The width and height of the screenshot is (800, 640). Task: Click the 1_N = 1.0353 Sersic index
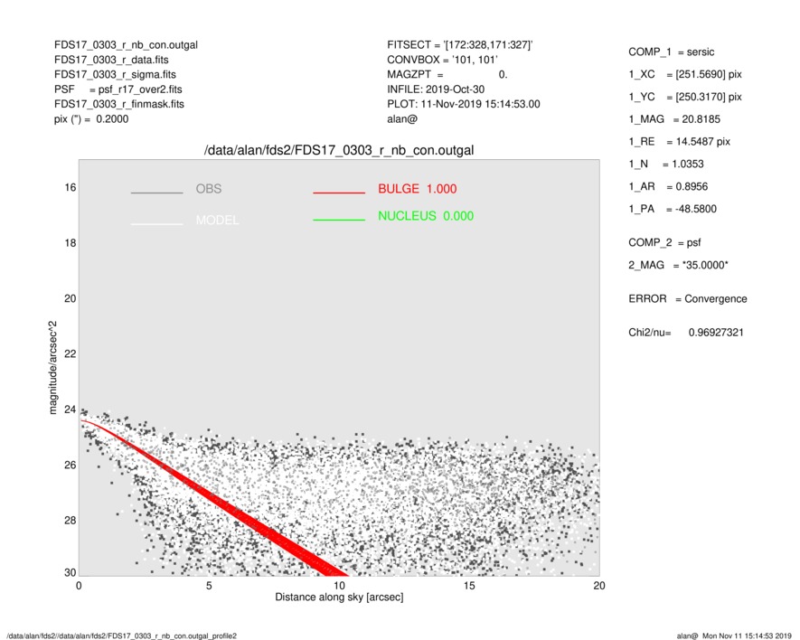(666, 165)
